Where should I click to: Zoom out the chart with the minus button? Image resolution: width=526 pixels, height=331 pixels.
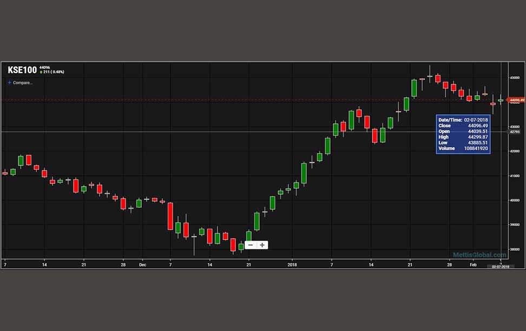tap(251, 245)
